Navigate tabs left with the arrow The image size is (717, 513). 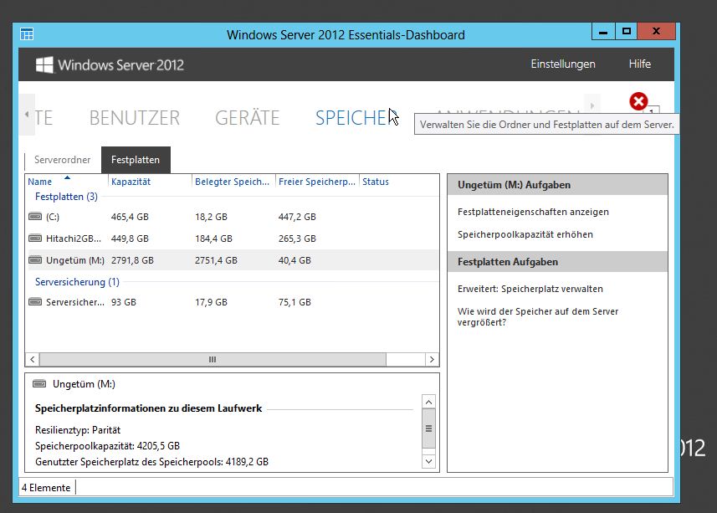click(27, 115)
